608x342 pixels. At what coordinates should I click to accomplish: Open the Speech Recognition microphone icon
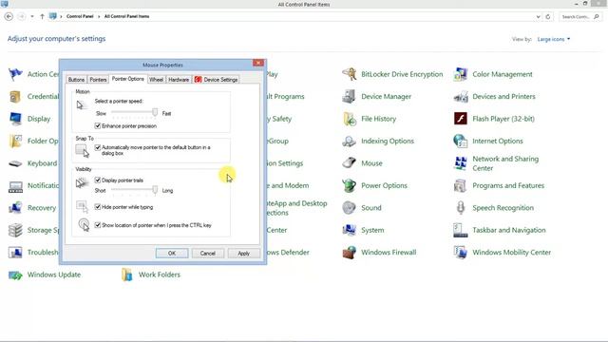click(460, 207)
